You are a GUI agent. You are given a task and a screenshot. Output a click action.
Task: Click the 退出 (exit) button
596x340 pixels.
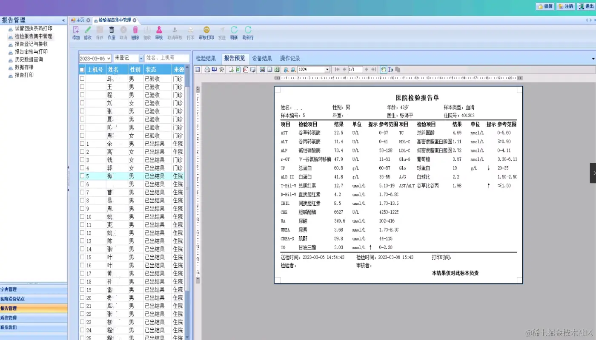(x=586, y=6)
